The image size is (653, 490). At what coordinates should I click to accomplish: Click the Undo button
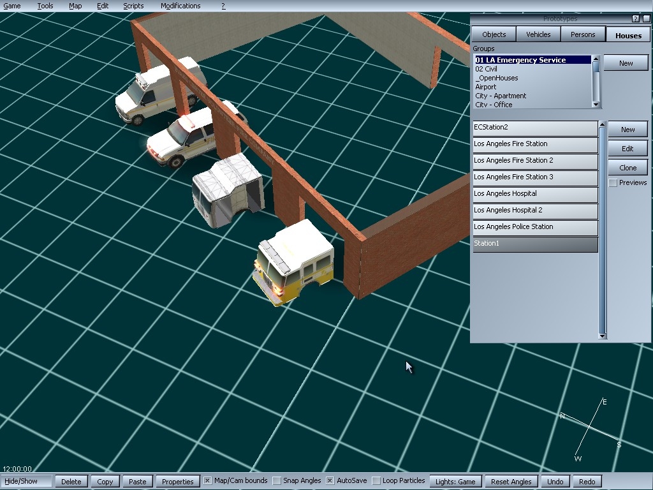[x=555, y=482]
